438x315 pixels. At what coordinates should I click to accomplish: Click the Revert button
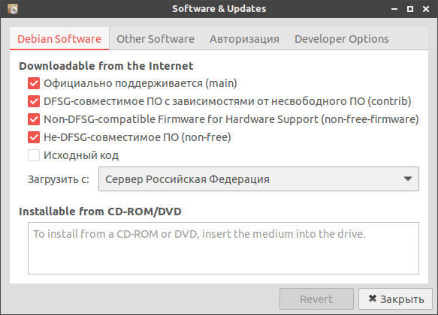(x=316, y=299)
